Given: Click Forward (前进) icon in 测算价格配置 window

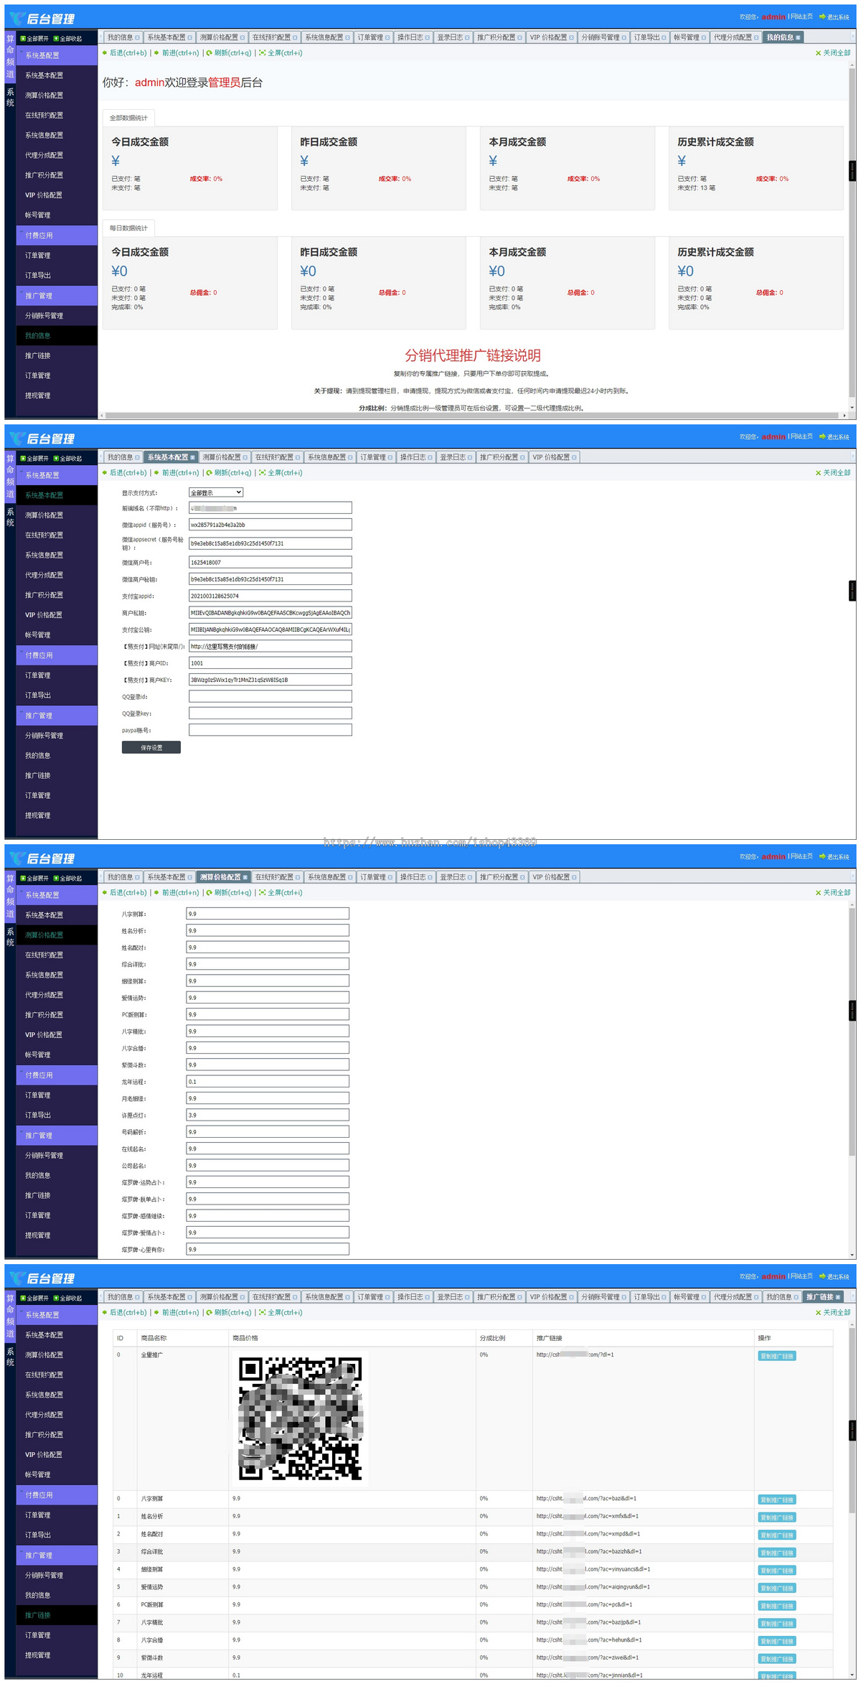Looking at the screenshot, I should [x=156, y=893].
